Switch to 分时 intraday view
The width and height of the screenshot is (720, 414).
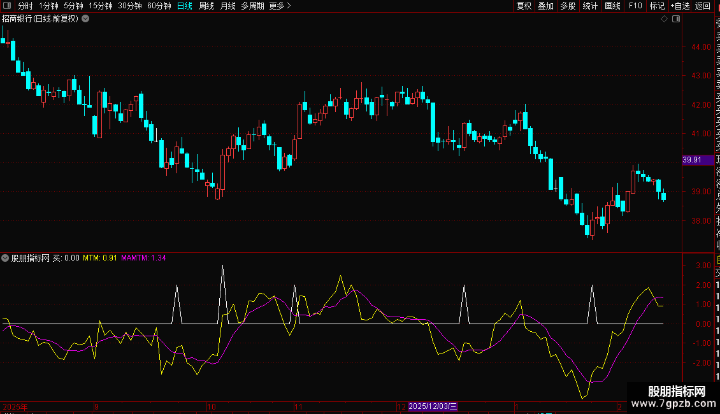(25, 6)
